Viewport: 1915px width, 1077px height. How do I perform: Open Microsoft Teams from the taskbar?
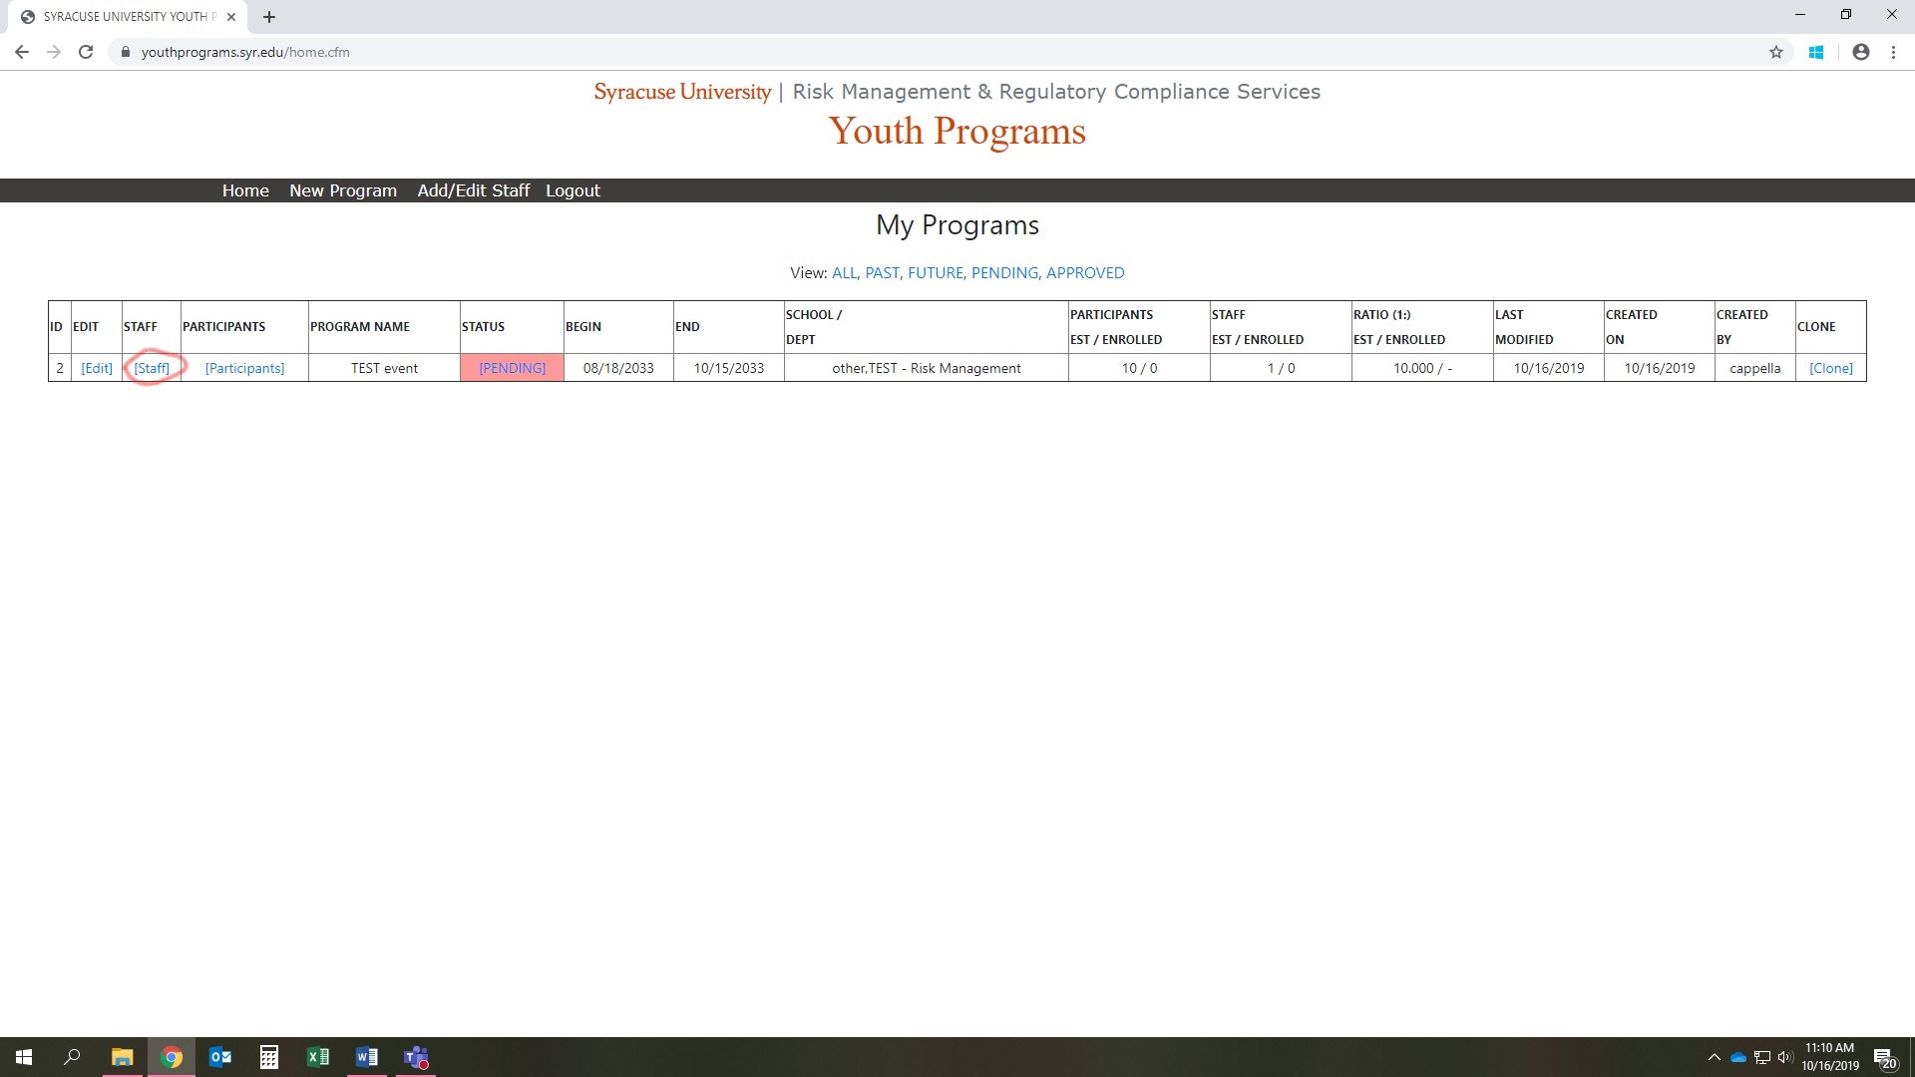click(x=416, y=1057)
